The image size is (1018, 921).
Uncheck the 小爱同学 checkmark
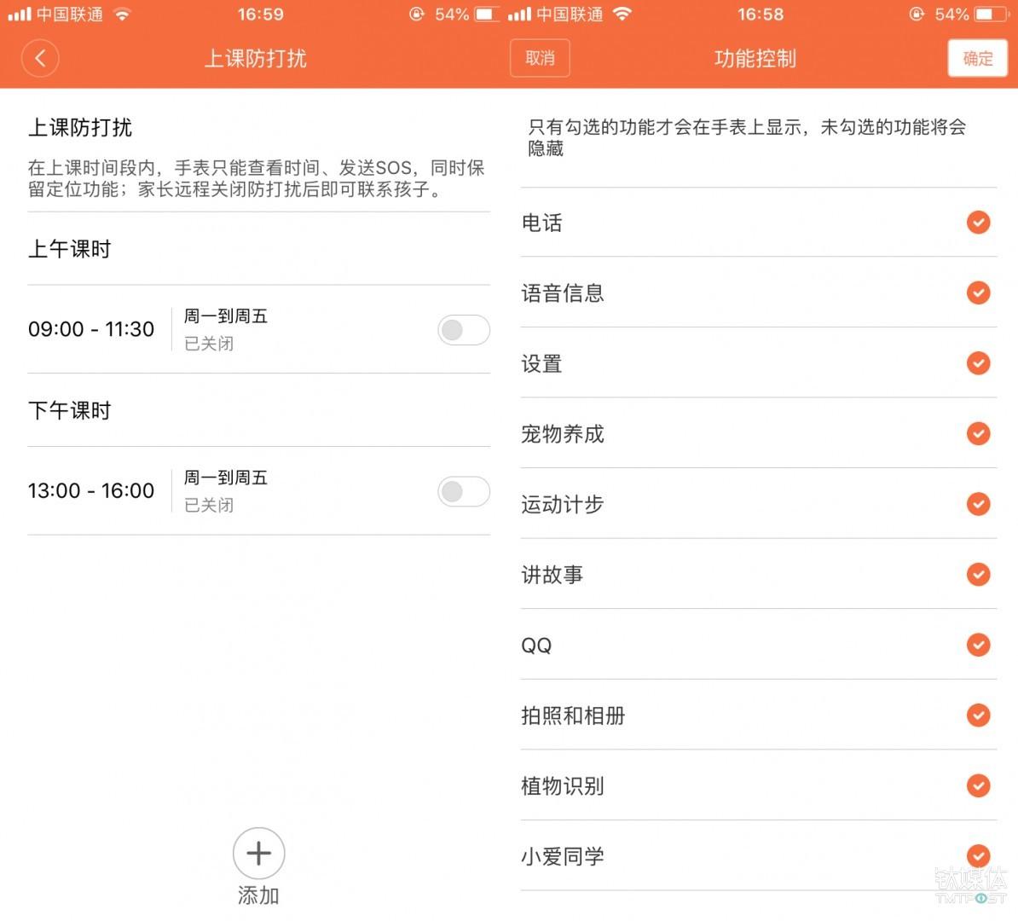click(x=978, y=855)
